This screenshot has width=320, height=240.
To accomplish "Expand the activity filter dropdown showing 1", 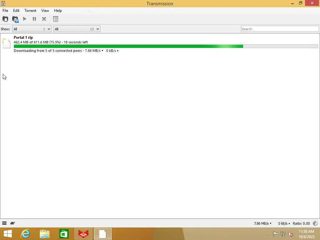I will [x=32, y=29].
